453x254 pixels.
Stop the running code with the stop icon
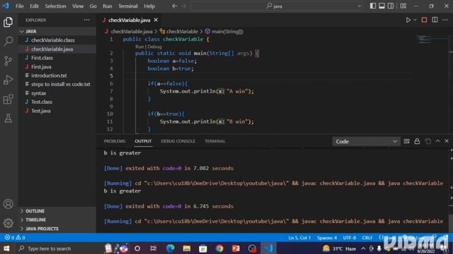pyautogui.click(x=424, y=20)
